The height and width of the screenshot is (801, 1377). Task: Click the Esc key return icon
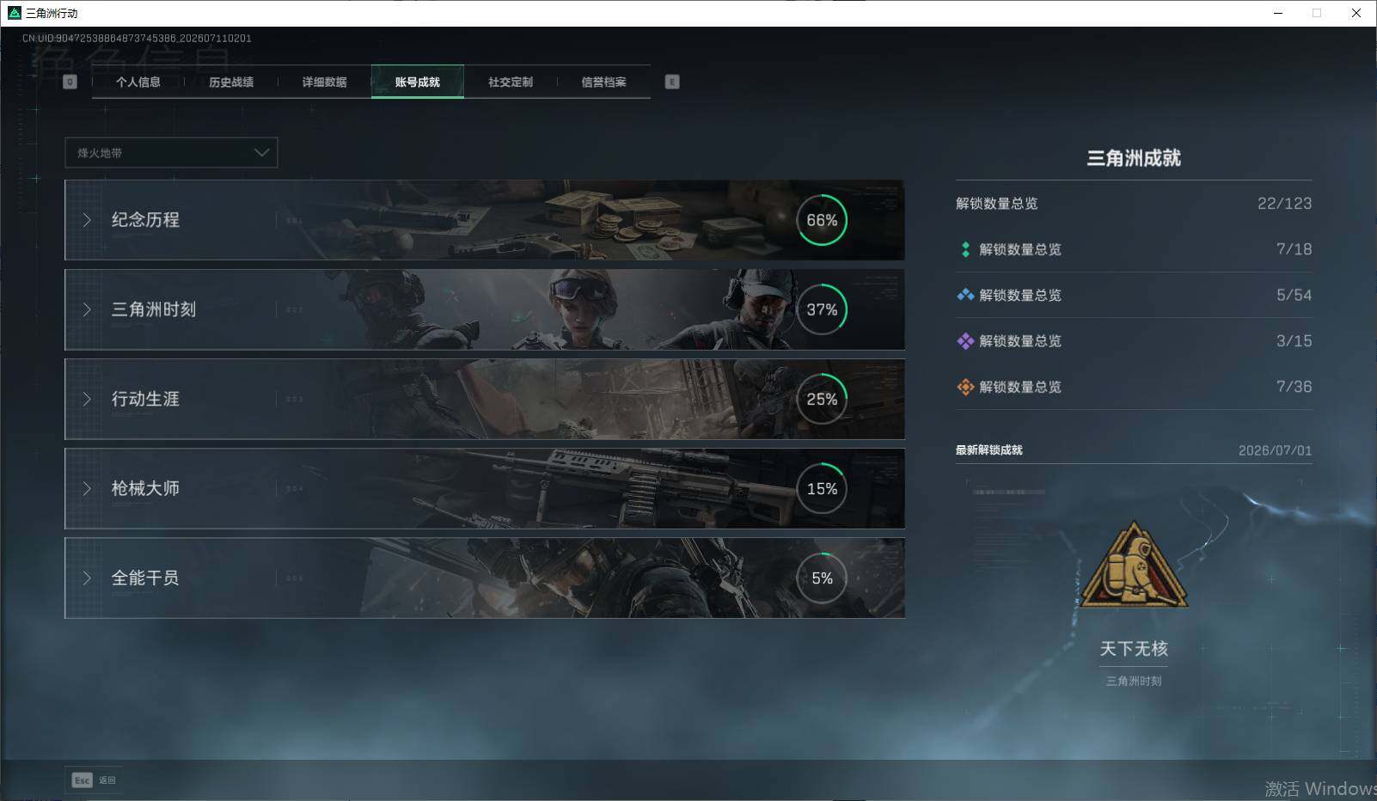point(83,780)
